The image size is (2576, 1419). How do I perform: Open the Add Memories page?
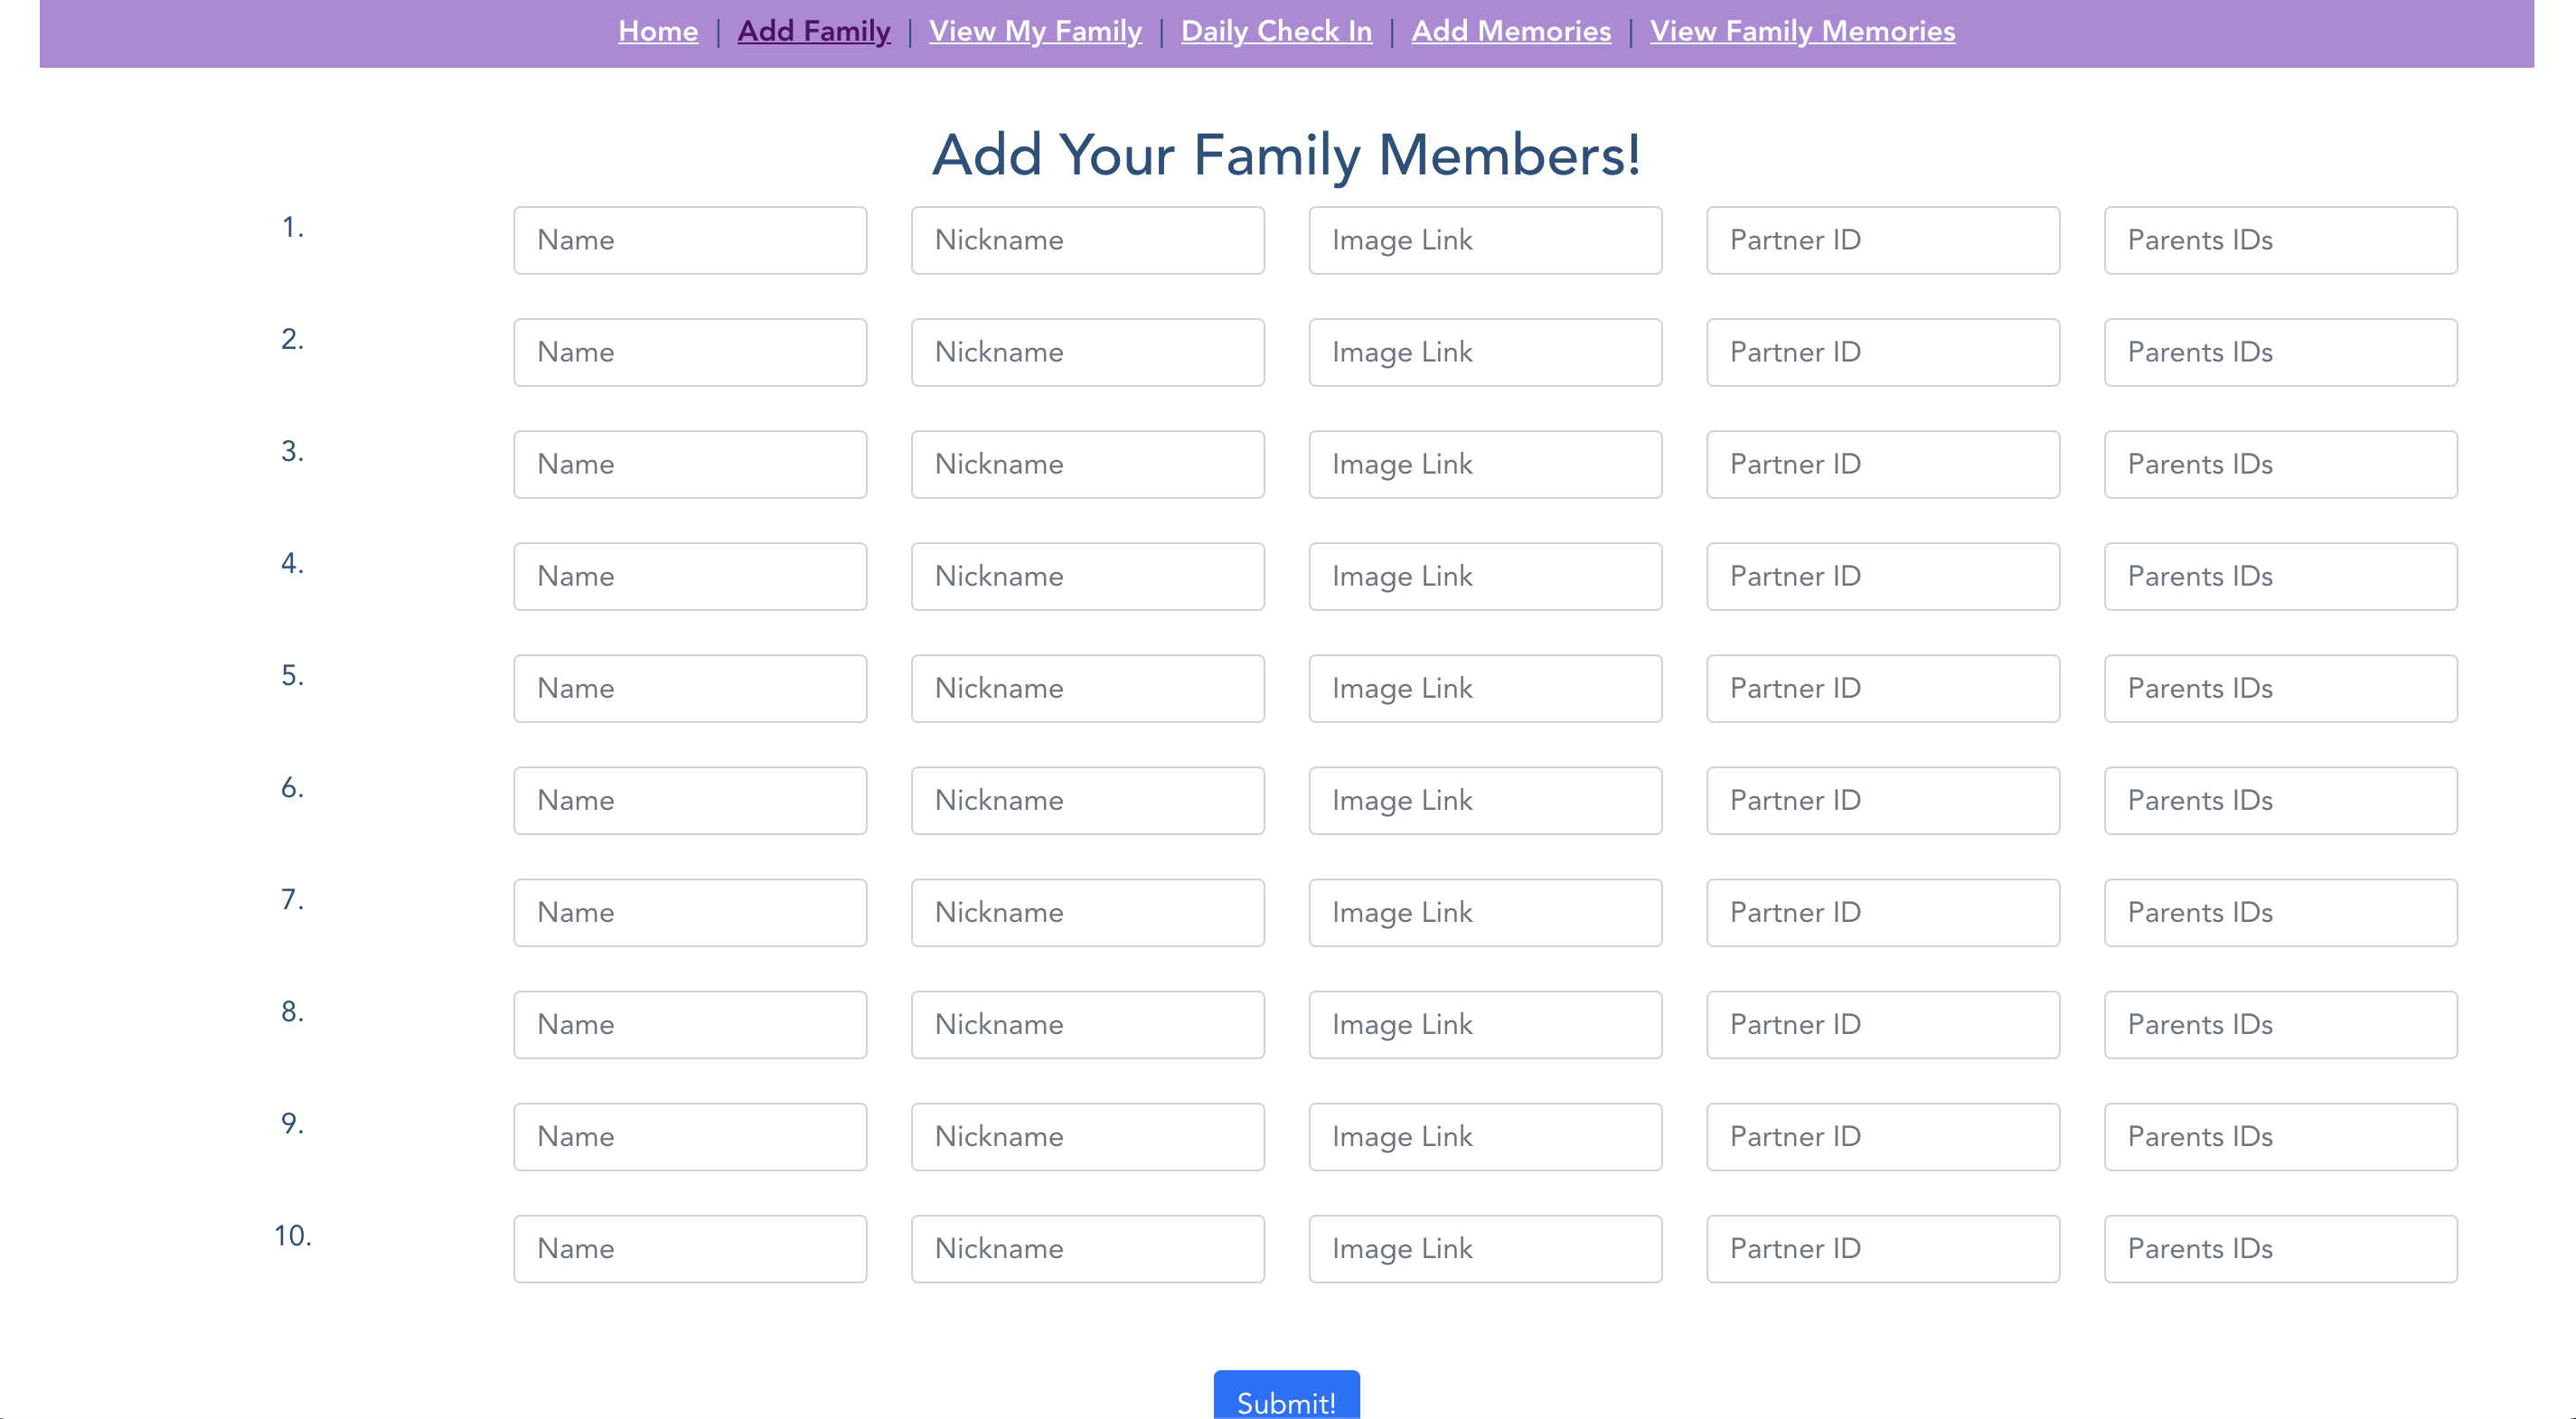tap(1511, 31)
